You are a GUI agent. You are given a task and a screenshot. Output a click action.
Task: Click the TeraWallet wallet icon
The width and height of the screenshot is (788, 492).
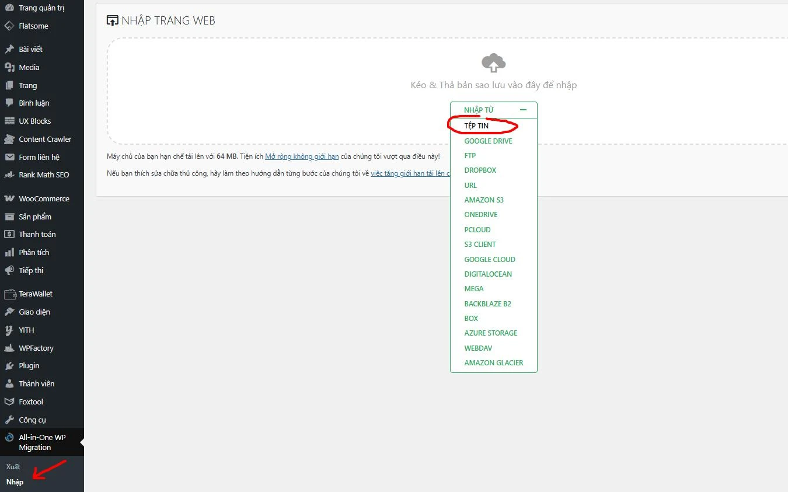(9, 294)
